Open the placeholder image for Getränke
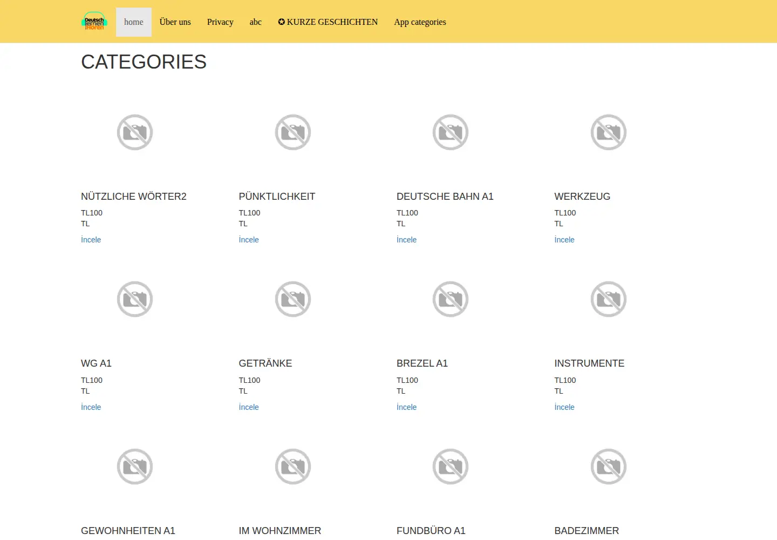 tap(293, 299)
